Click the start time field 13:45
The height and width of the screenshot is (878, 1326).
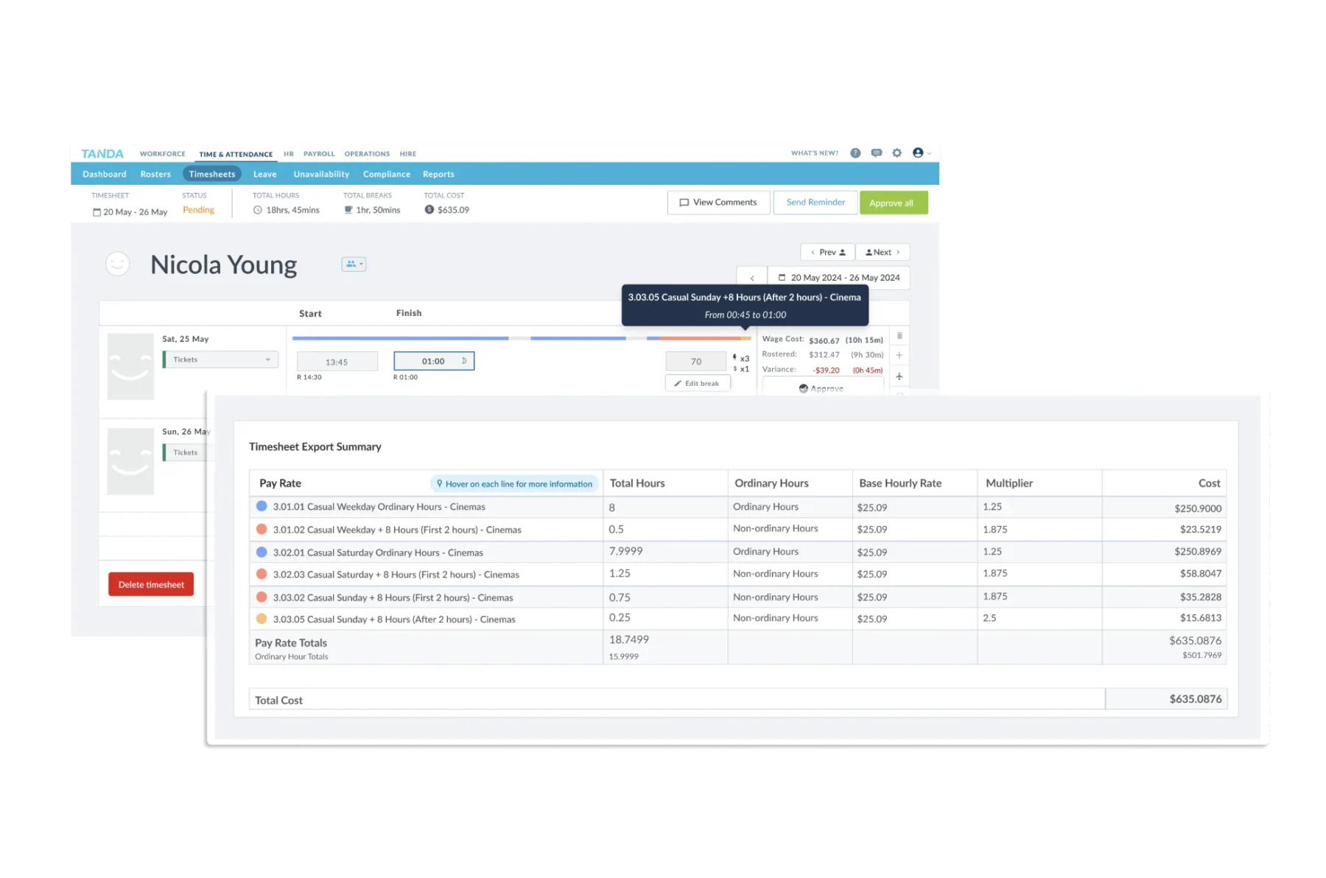(337, 362)
